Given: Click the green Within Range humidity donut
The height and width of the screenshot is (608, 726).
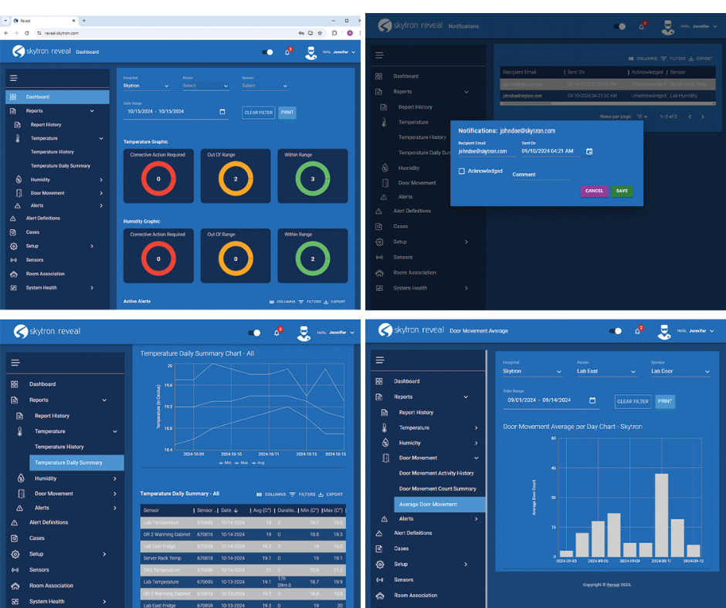Looking at the screenshot, I should tap(313, 258).
